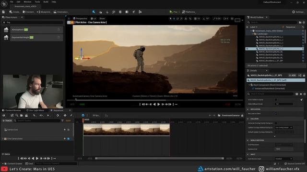Switch to the Content Browser tab

[x=12, y=110]
